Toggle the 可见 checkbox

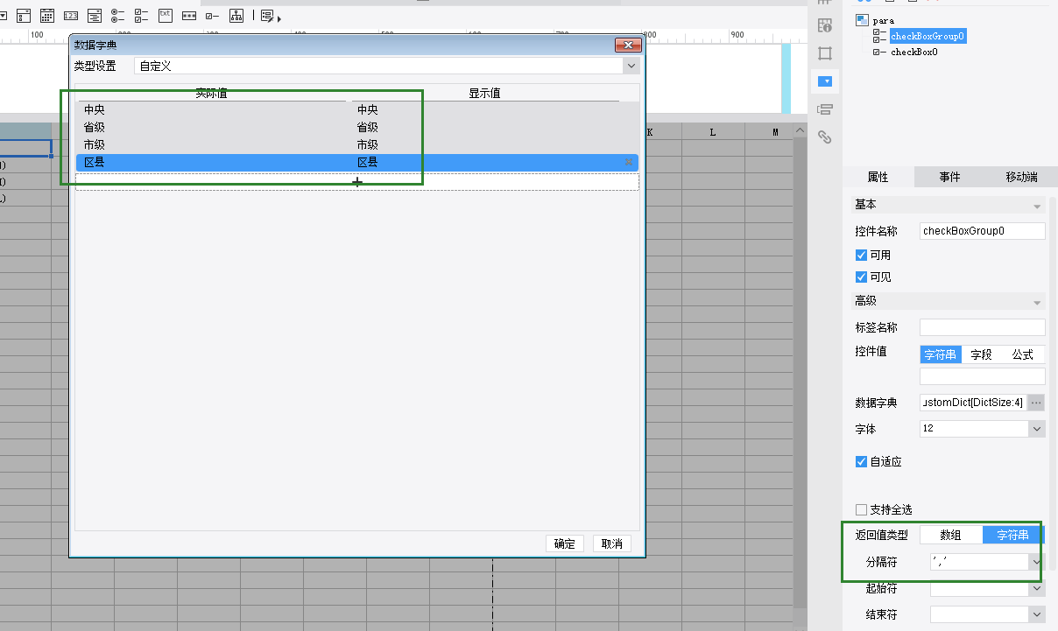click(x=861, y=277)
